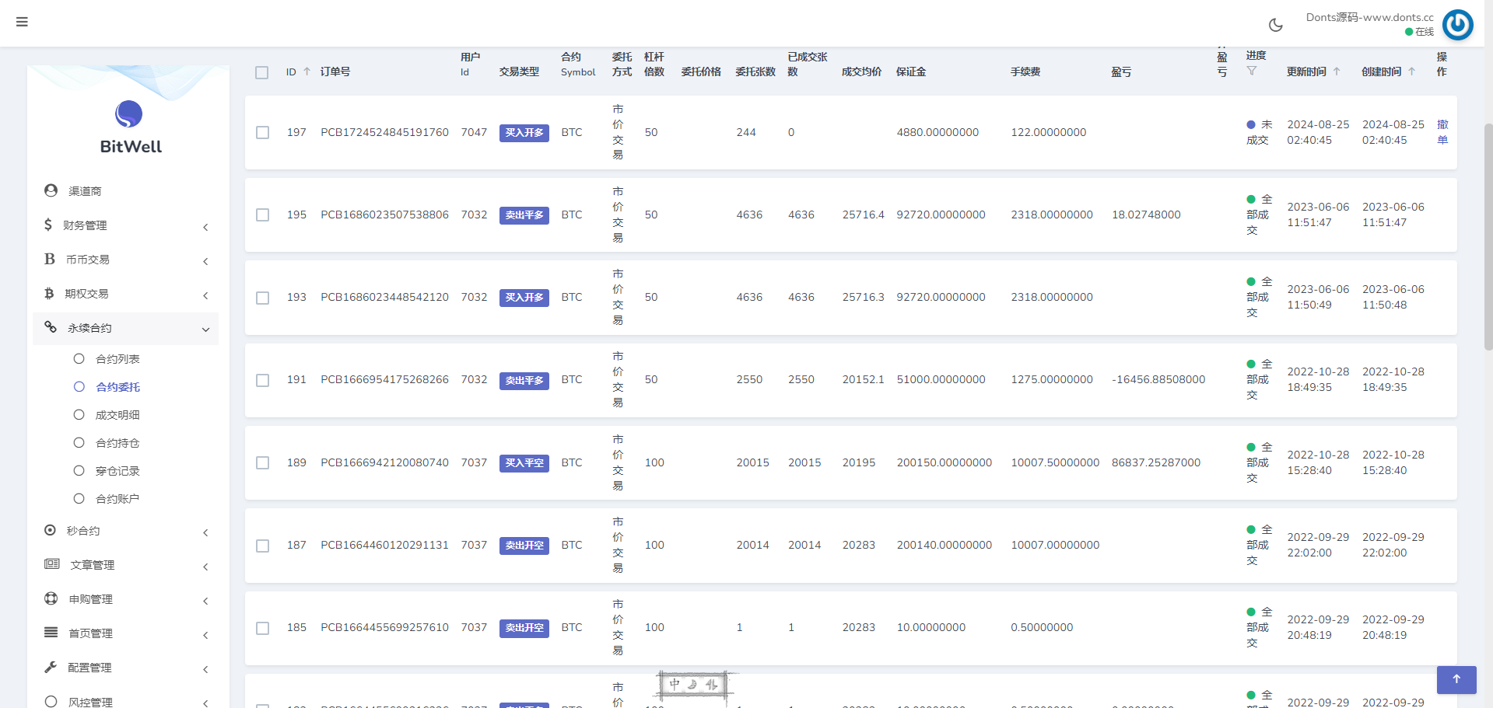
Task: Click the 期权交易 bitcoin icon
Action: point(49,293)
